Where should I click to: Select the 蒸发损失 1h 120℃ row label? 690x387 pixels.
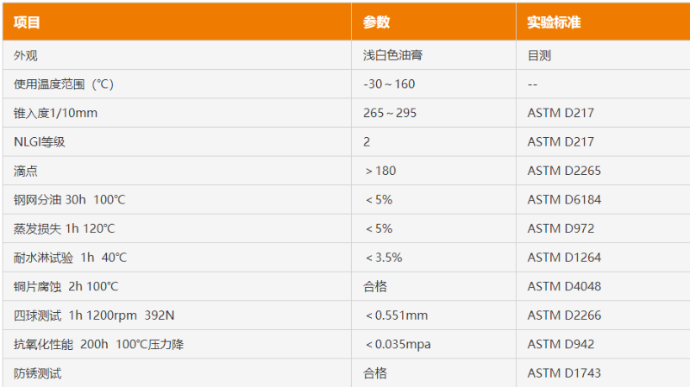point(64,228)
